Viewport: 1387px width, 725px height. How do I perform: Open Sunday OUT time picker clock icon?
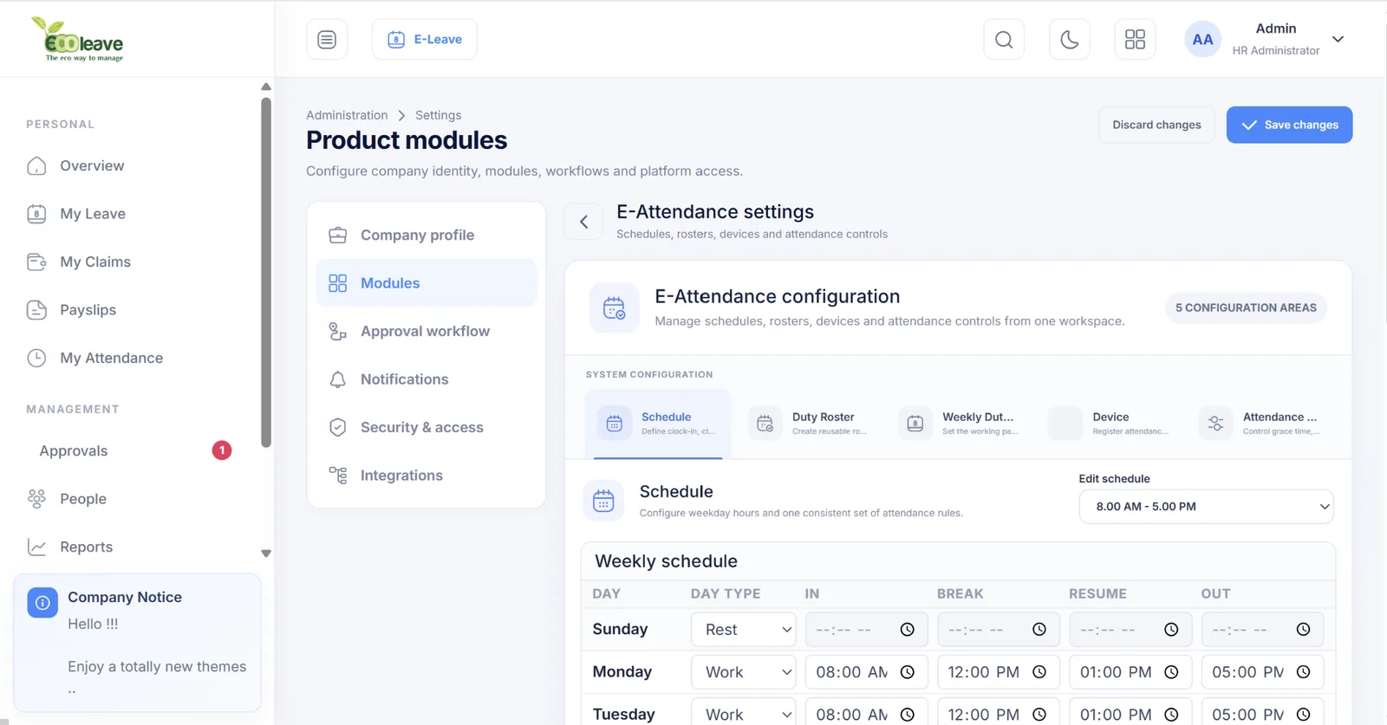[1303, 630]
